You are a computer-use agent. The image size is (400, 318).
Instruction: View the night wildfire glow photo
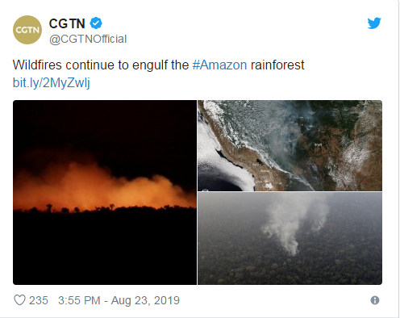(105, 192)
